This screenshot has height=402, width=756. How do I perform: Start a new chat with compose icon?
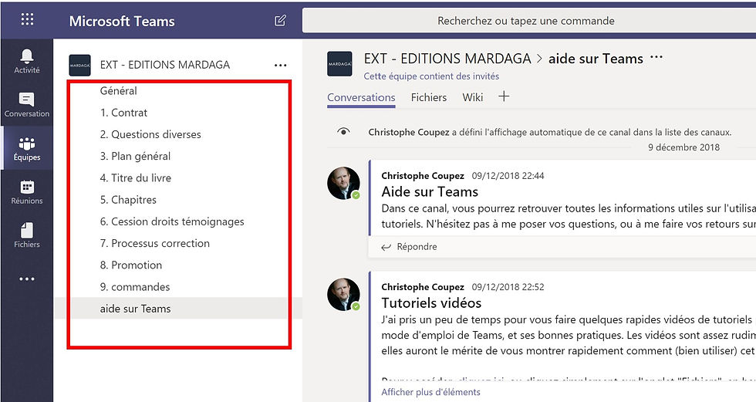coord(280,20)
